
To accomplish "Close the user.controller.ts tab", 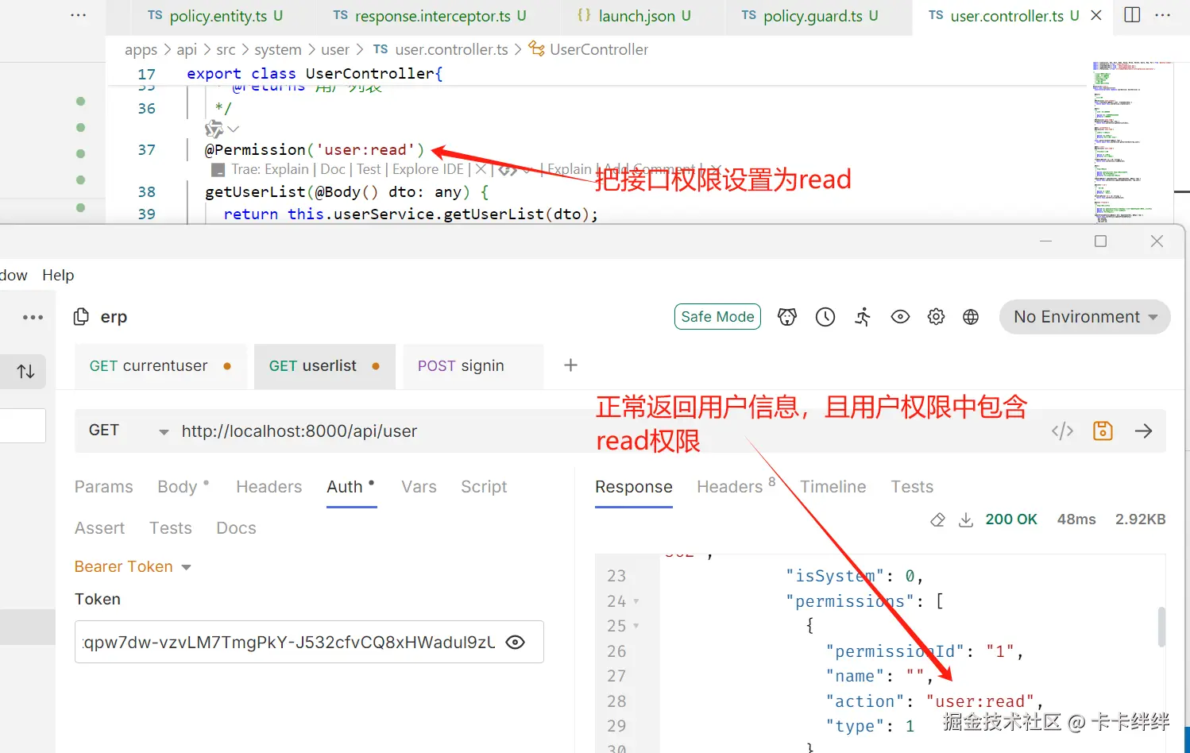I will pyautogui.click(x=1096, y=15).
